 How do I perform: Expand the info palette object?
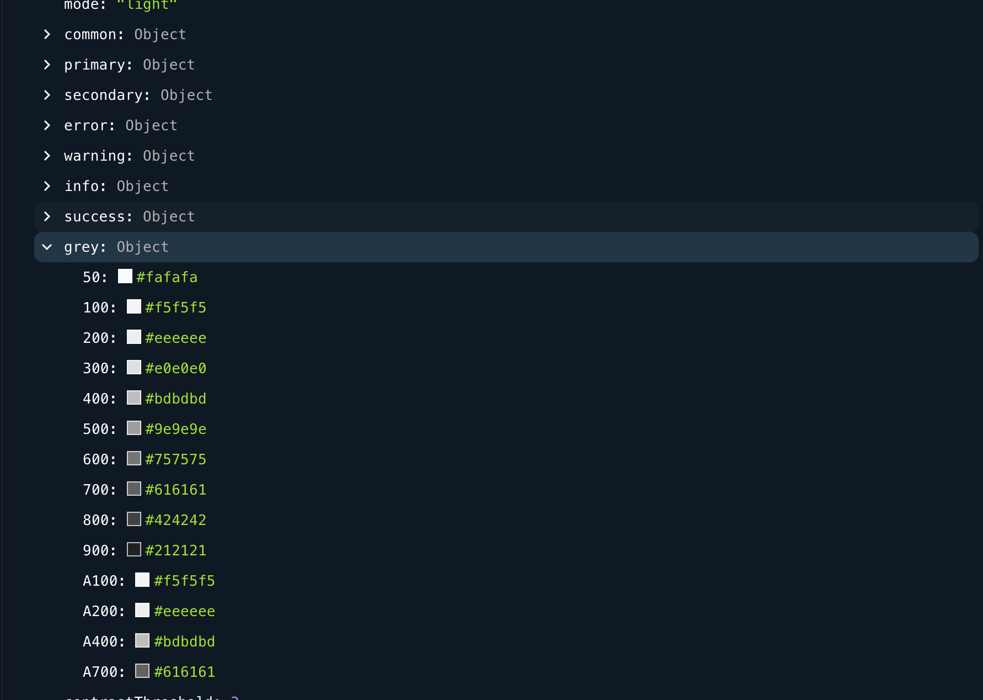coord(47,186)
